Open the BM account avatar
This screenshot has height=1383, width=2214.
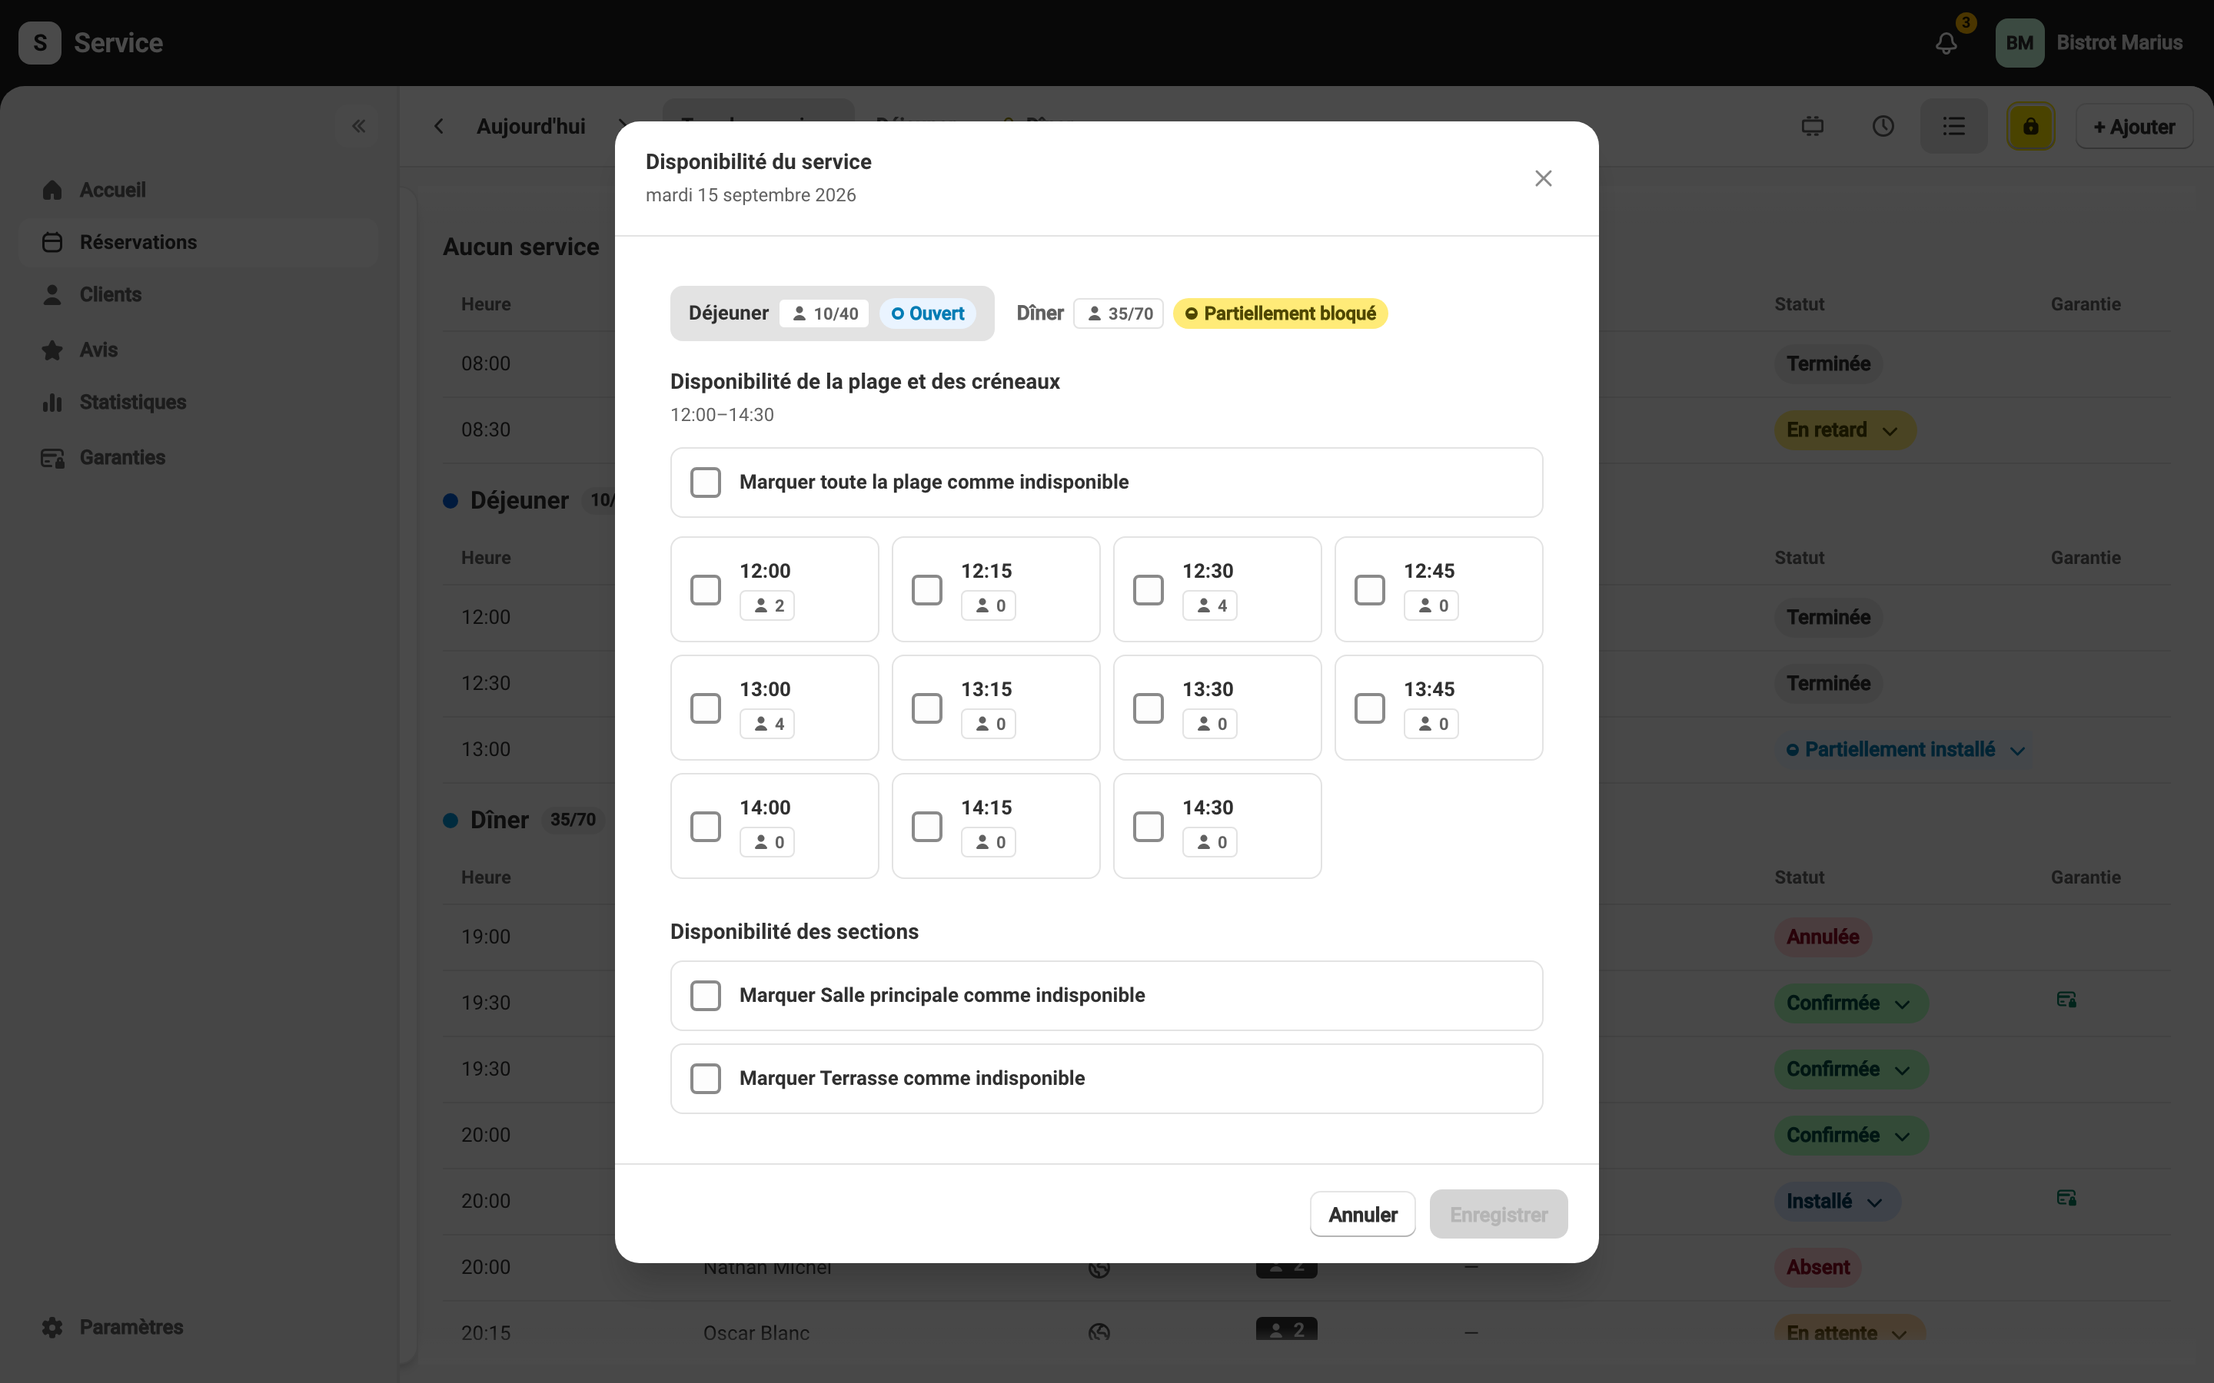point(2020,43)
